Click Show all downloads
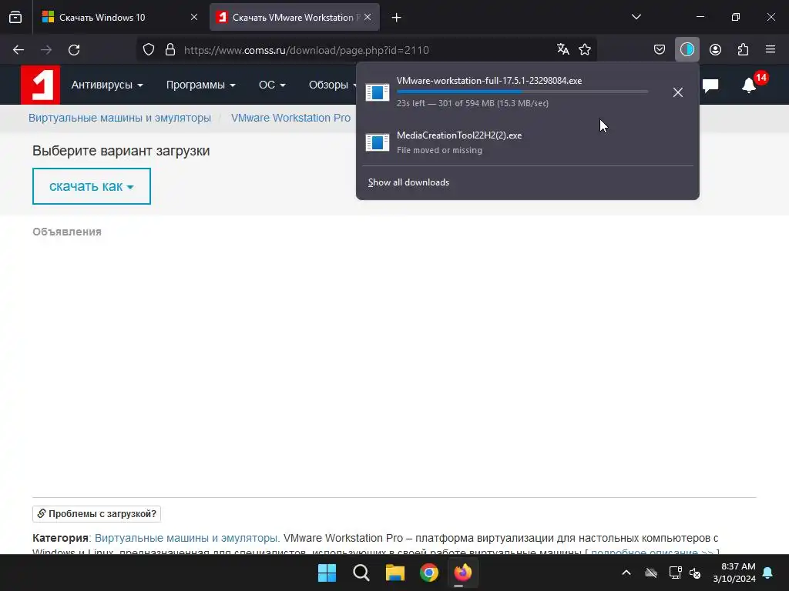The image size is (789, 591). (408, 182)
